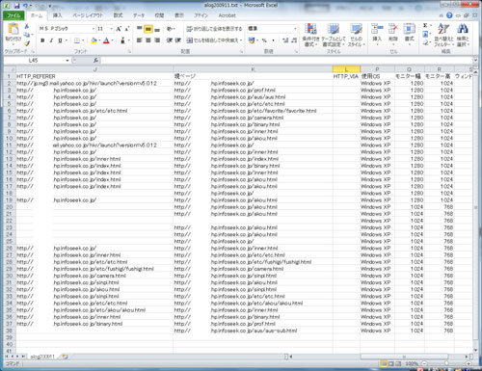Open the green File tab
The height and width of the screenshot is (371, 482).
pos(13,15)
